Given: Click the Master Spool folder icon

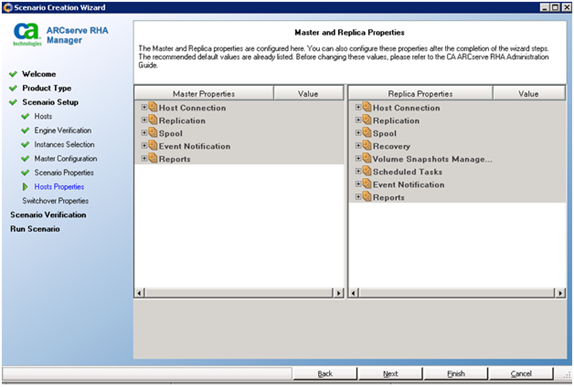Looking at the screenshot, I should (153, 133).
